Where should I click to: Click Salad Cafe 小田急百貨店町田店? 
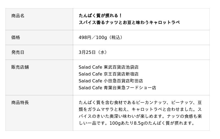pyautogui.click(x=111, y=81)
